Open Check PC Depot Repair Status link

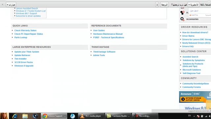[29, 34]
